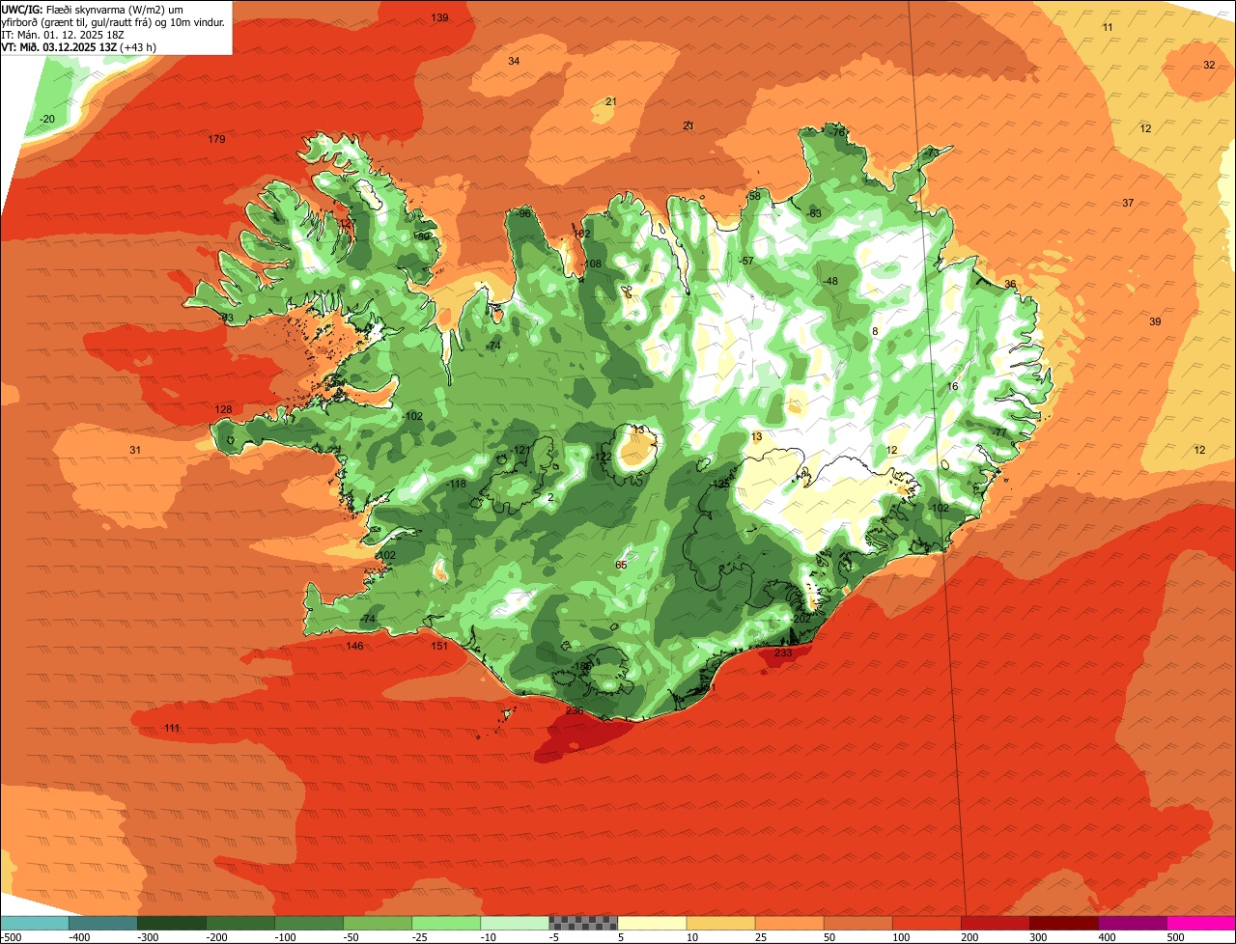The width and height of the screenshot is (1236, 944).
Task: Select the pale green -10 to -5 swatch
Action: click(515, 923)
